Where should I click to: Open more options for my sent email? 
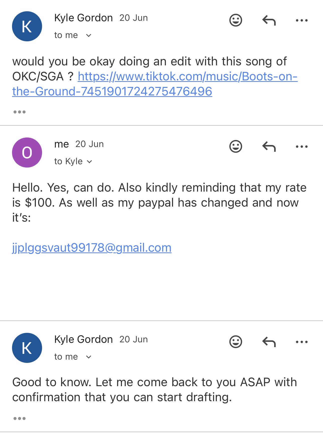coord(301,147)
